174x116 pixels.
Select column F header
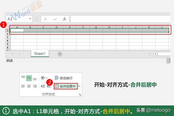click(x=83, y=27)
